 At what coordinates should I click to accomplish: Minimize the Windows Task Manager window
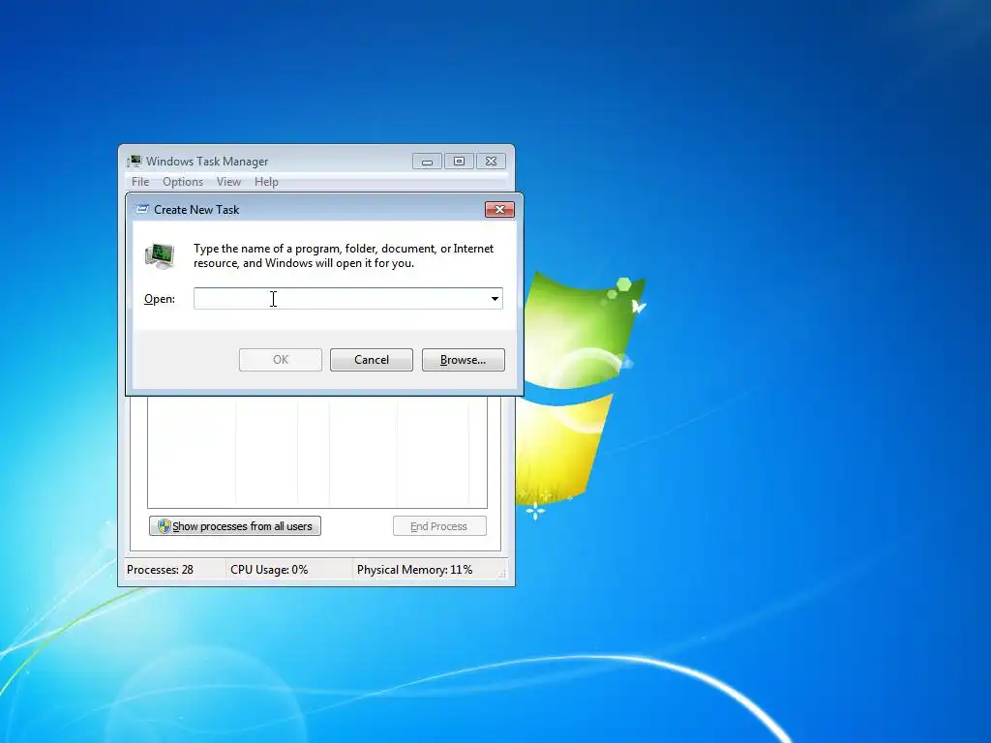tap(427, 162)
